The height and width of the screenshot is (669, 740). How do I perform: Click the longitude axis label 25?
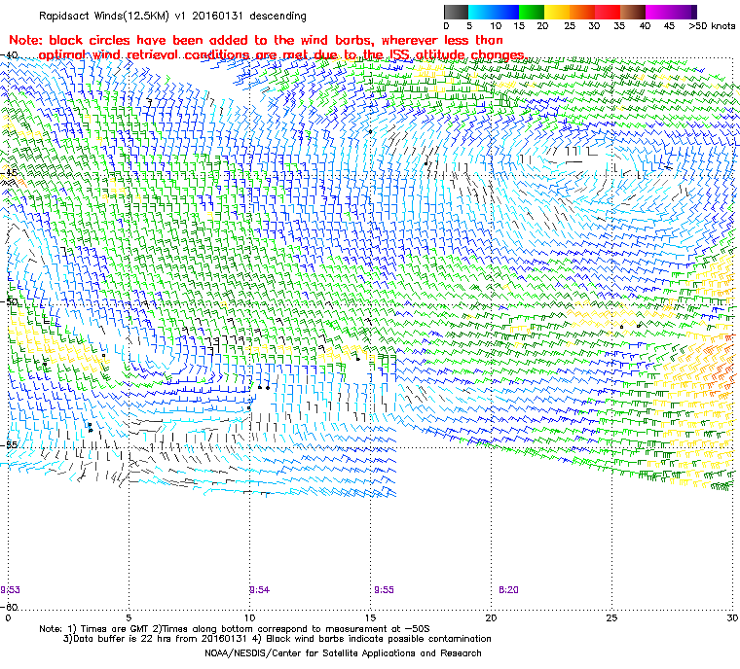[612, 617]
